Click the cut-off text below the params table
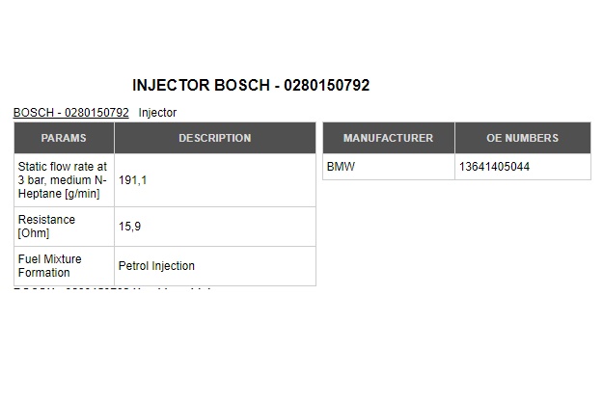 click(112, 288)
